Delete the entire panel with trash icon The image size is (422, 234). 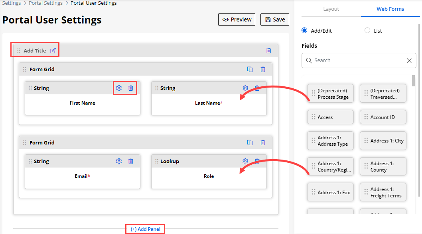click(x=268, y=51)
